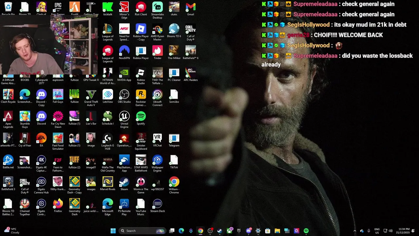The width and height of the screenshot is (419, 236).
Task: Select the Discord - Copy shortcut
Action: (41, 98)
